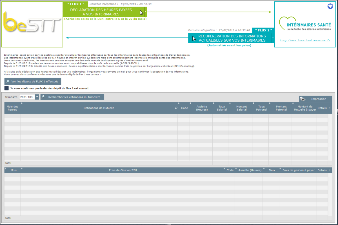
Task: Open the Trimestre dropdown list
Action: tap(37, 97)
